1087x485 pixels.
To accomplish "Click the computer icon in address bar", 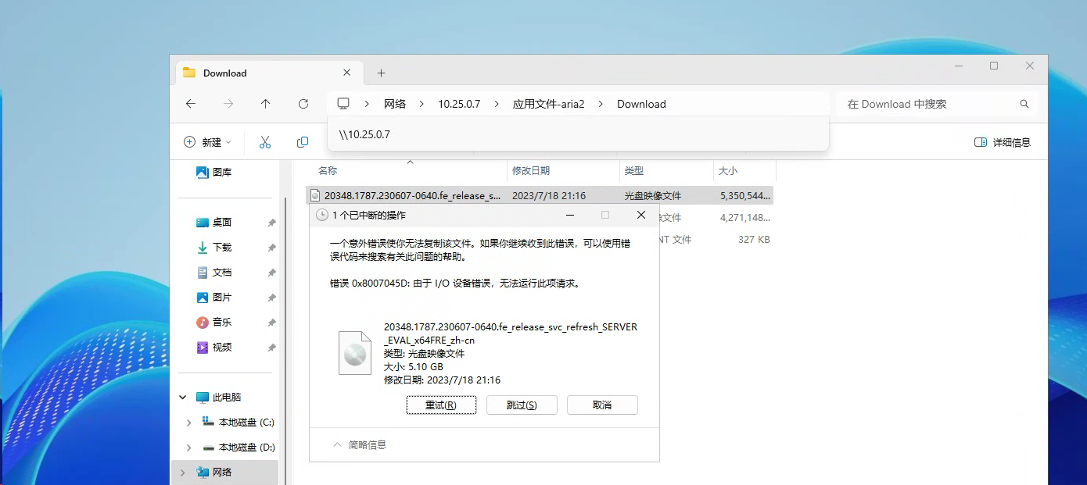I will 343,104.
